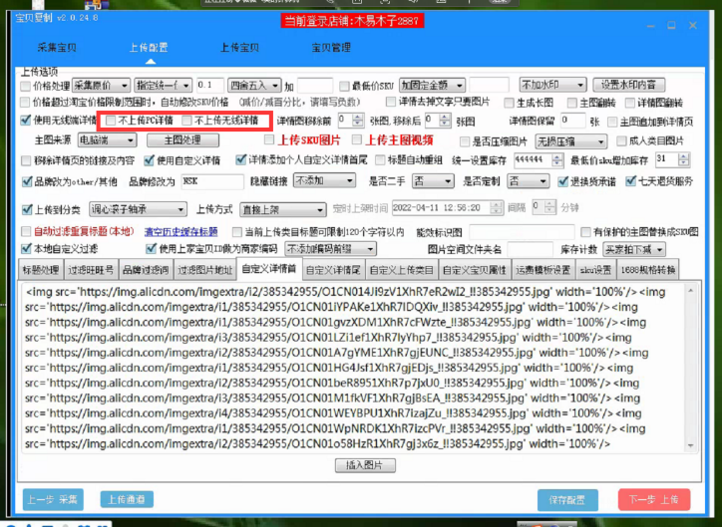The width and height of the screenshot is (722, 527).
Task: Click the 详情图保留 input field
Action: pos(572,121)
